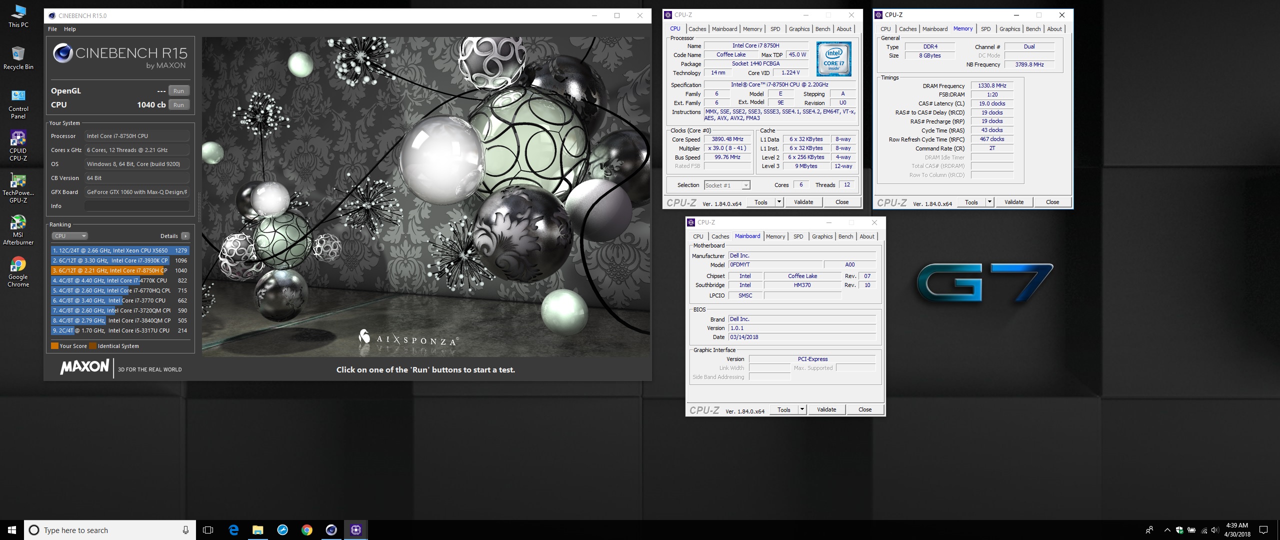This screenshot has height=540, width=1280.
Task: Open TechPowerUp GPU-Z desktop shortcut
Action: [18, 188]
